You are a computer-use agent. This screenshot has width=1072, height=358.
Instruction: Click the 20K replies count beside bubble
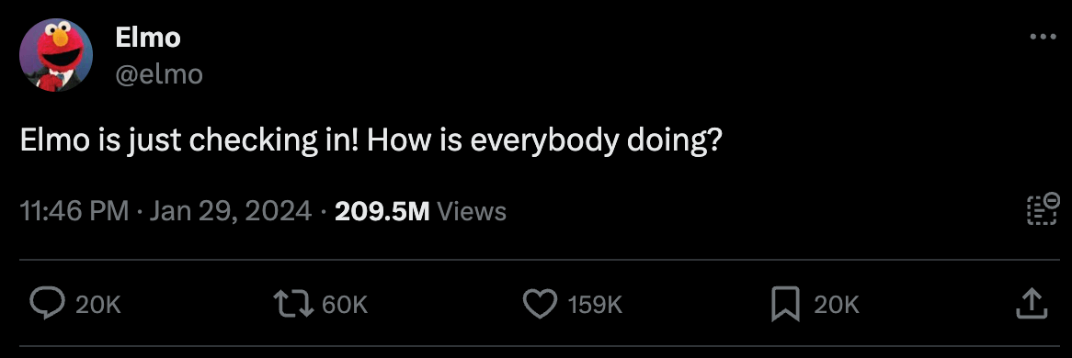97,305
